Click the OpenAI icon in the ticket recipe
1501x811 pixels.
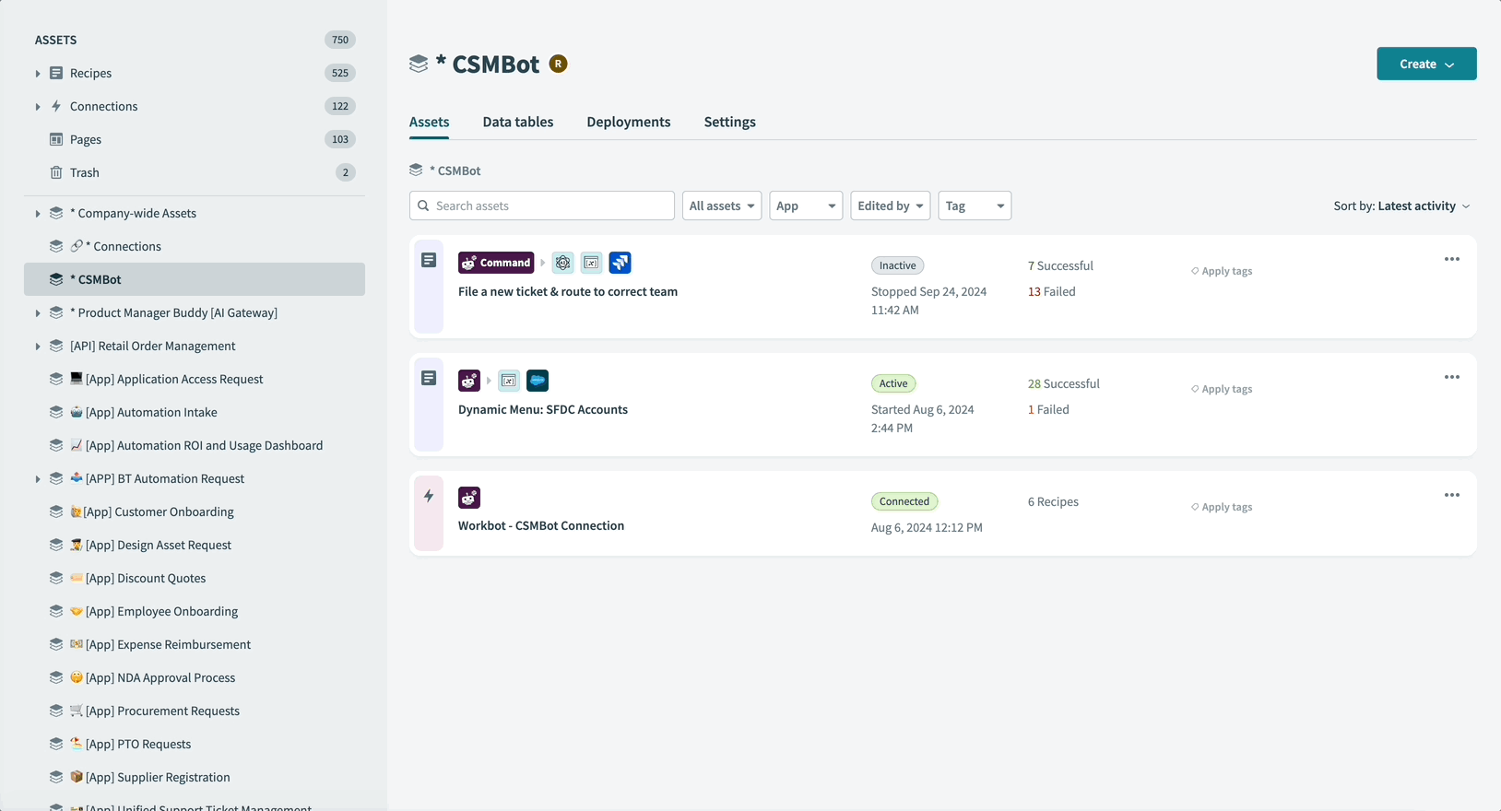(x=563, y=263)
